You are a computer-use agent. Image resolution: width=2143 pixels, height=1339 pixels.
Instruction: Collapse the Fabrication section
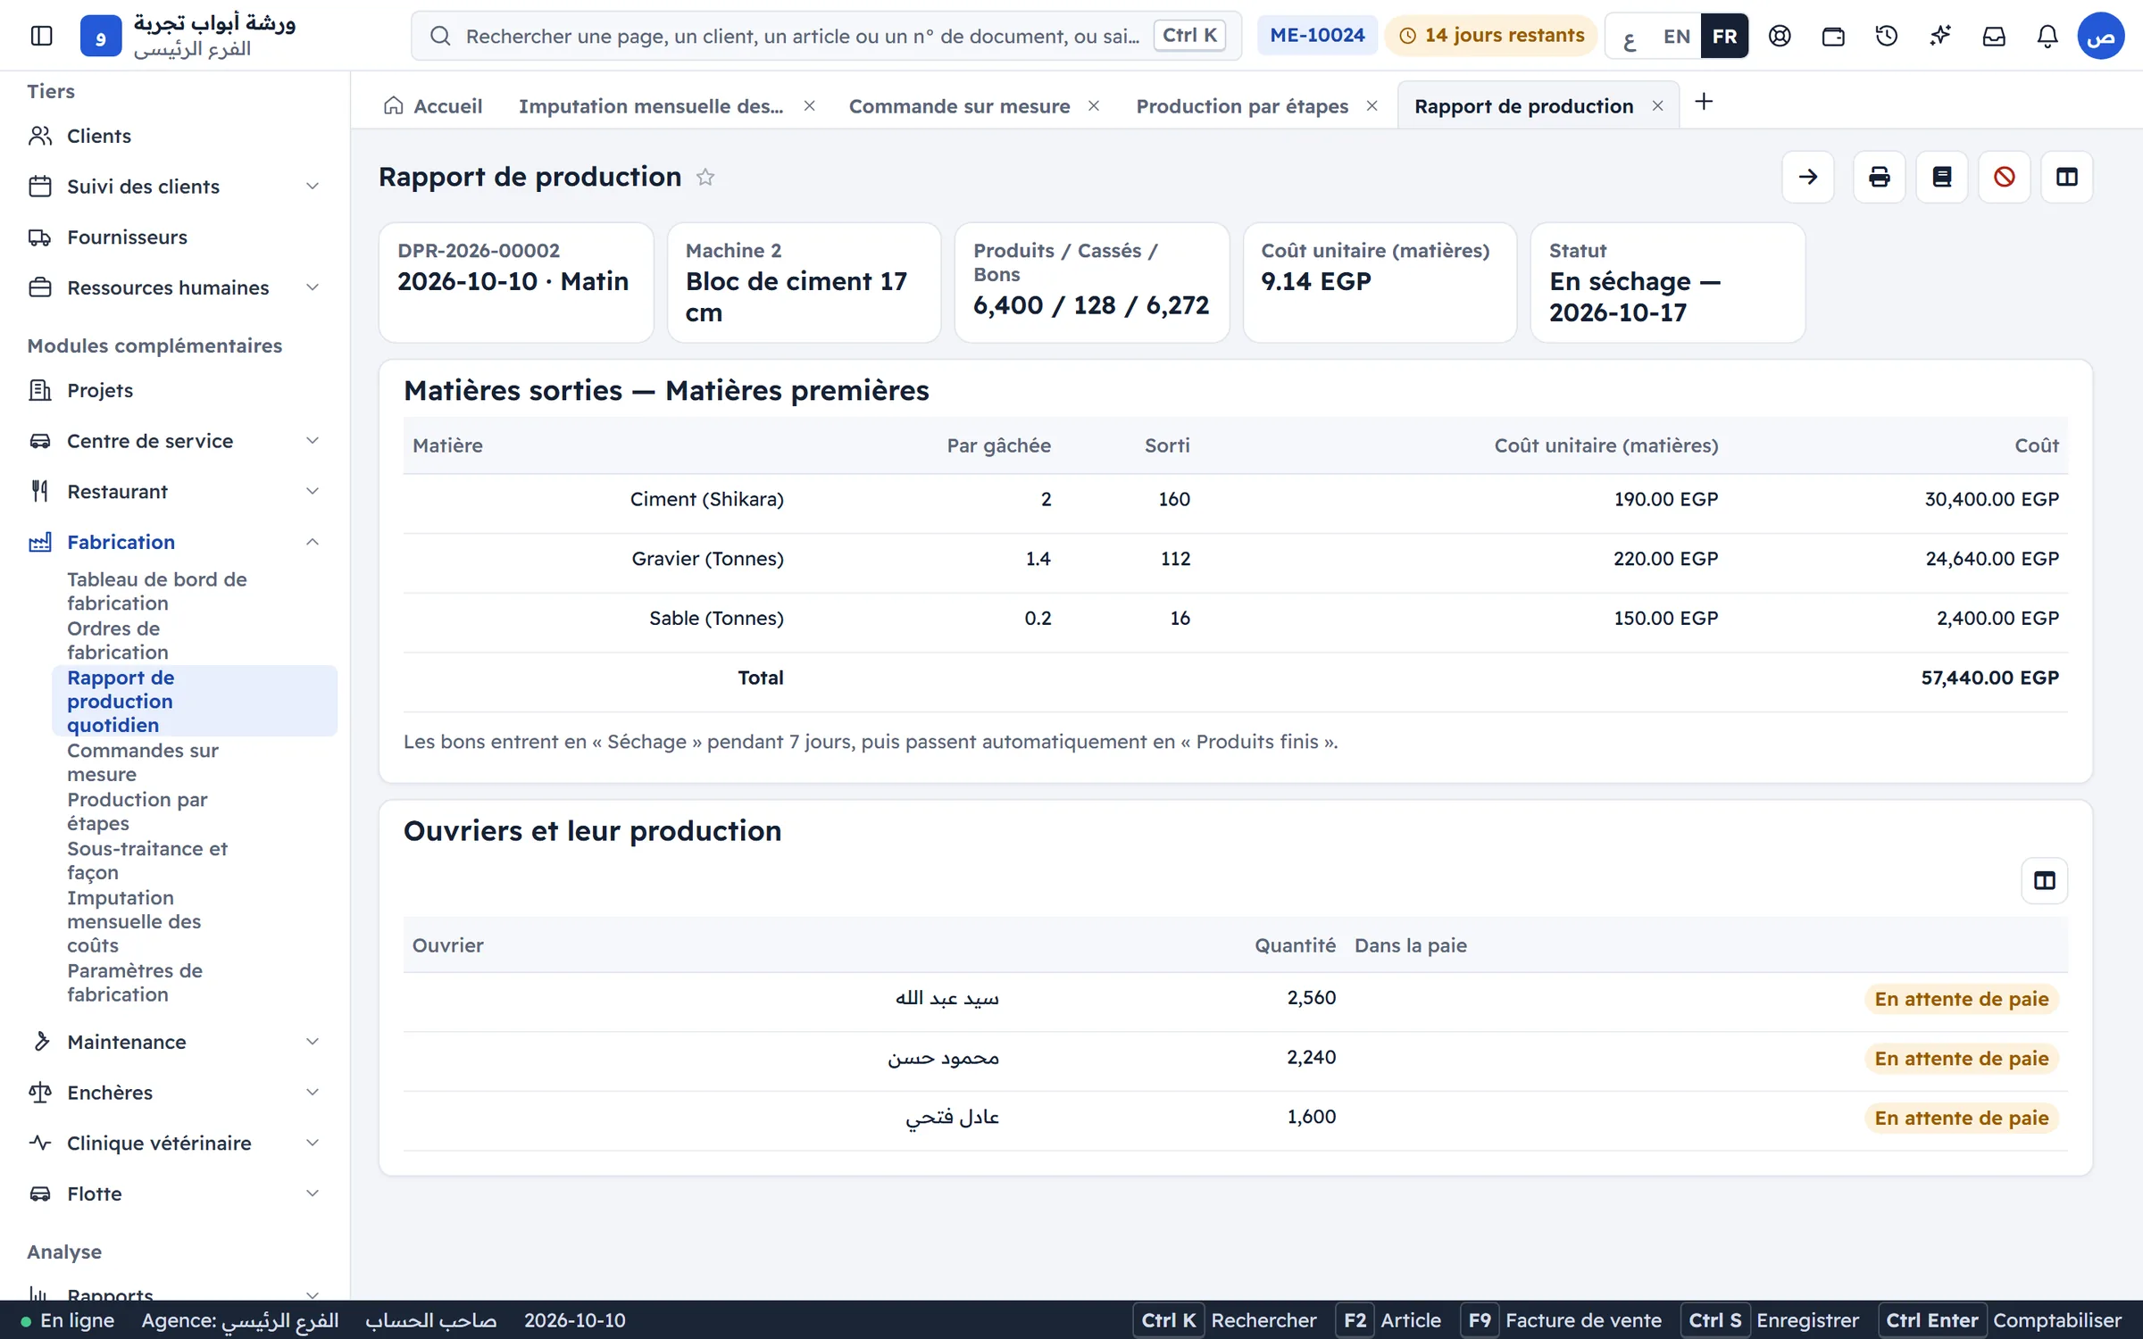175,542
